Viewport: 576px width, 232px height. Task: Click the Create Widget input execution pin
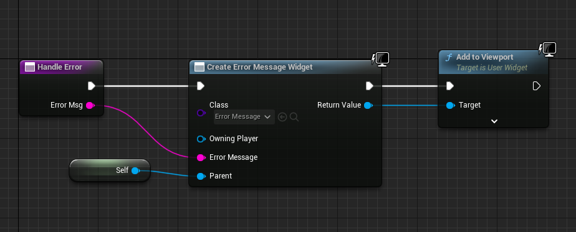pyautogui.click(x=201, y=86)
